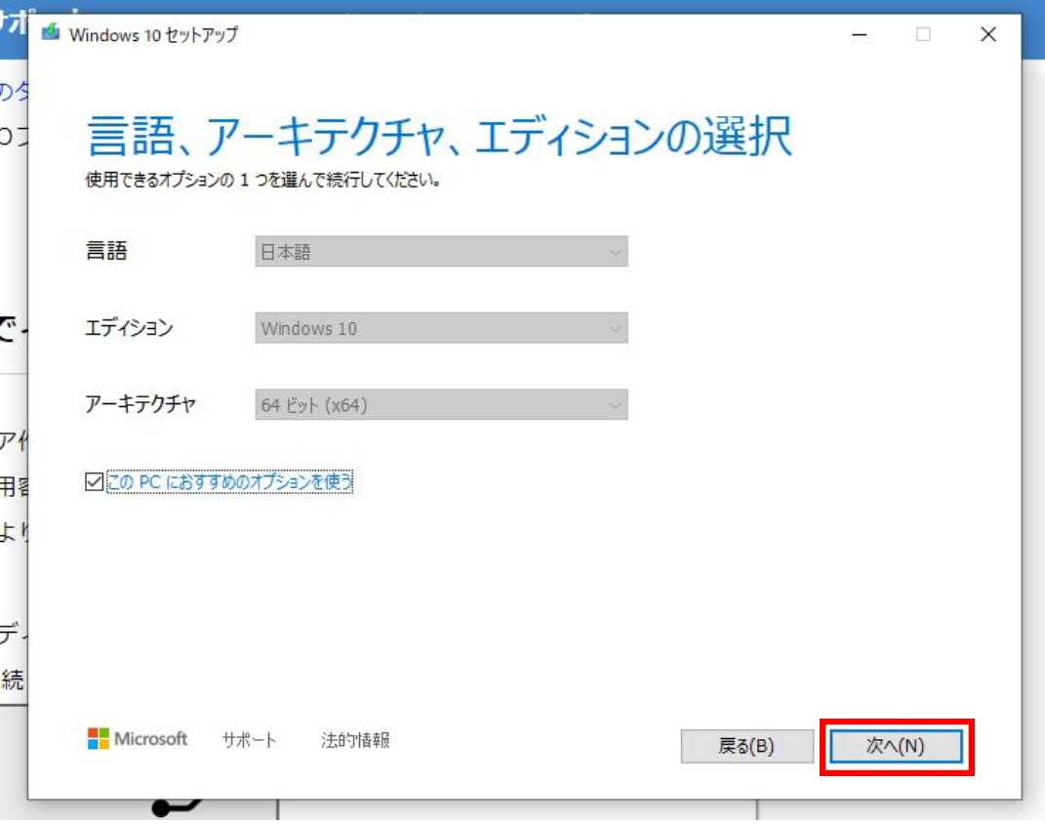Viewport: 1045px width, 825px height.
Task: Click the window title Windows 10 セットアップ
Action: point(153,35)
